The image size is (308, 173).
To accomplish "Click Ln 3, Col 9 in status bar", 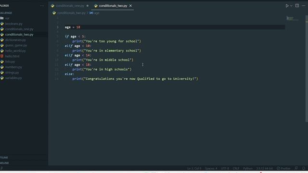I will [194, 168].
